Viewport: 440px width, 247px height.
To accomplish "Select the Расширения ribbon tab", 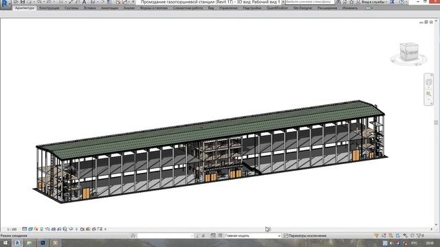I will point(327,8).
